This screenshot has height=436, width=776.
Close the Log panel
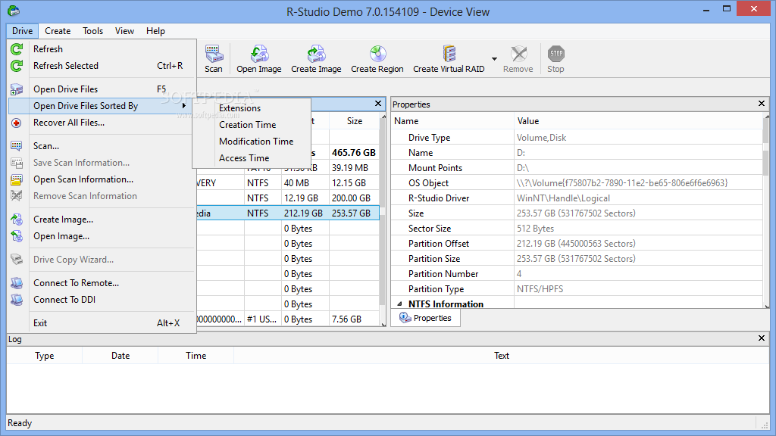[761, 338]
